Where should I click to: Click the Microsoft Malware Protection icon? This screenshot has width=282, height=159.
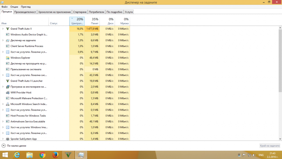point(8,98)
